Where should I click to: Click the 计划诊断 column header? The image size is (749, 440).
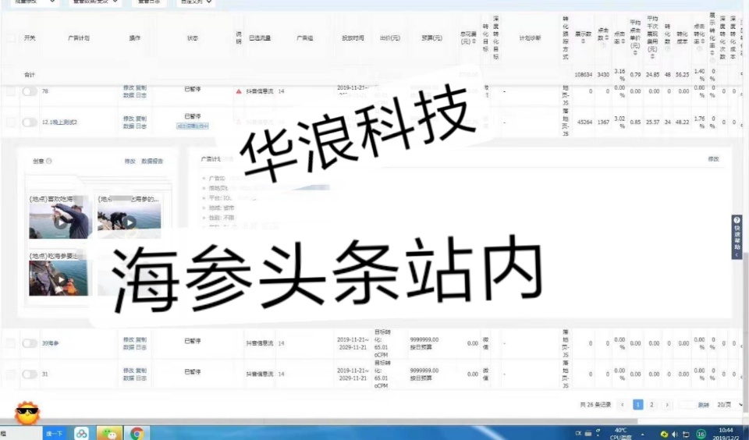[531, 37]
